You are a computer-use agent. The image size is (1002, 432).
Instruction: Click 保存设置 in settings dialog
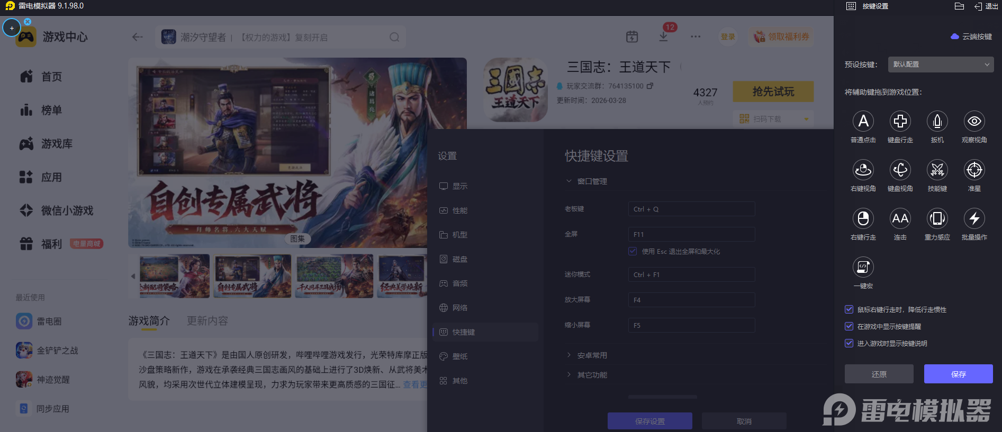[650, 421]
